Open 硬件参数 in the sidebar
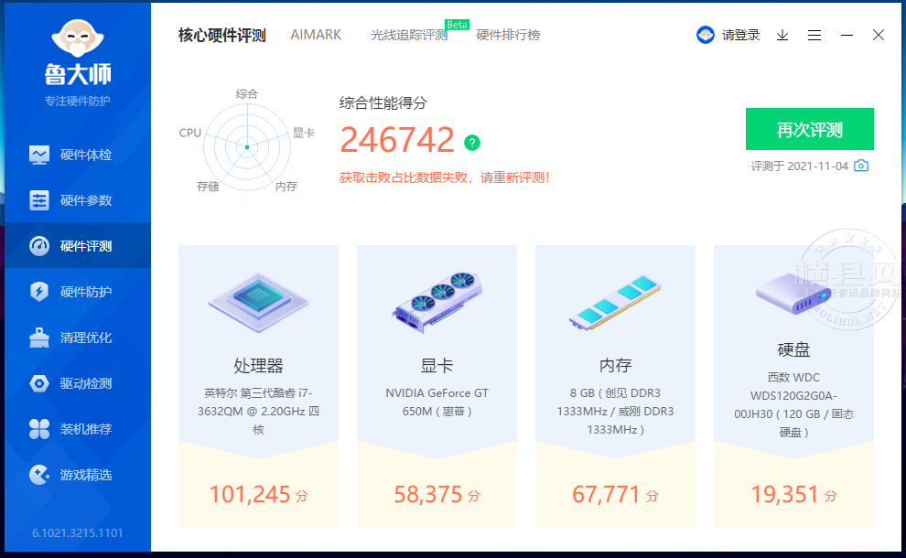906x558 pixels. click(x=78, y=200)
